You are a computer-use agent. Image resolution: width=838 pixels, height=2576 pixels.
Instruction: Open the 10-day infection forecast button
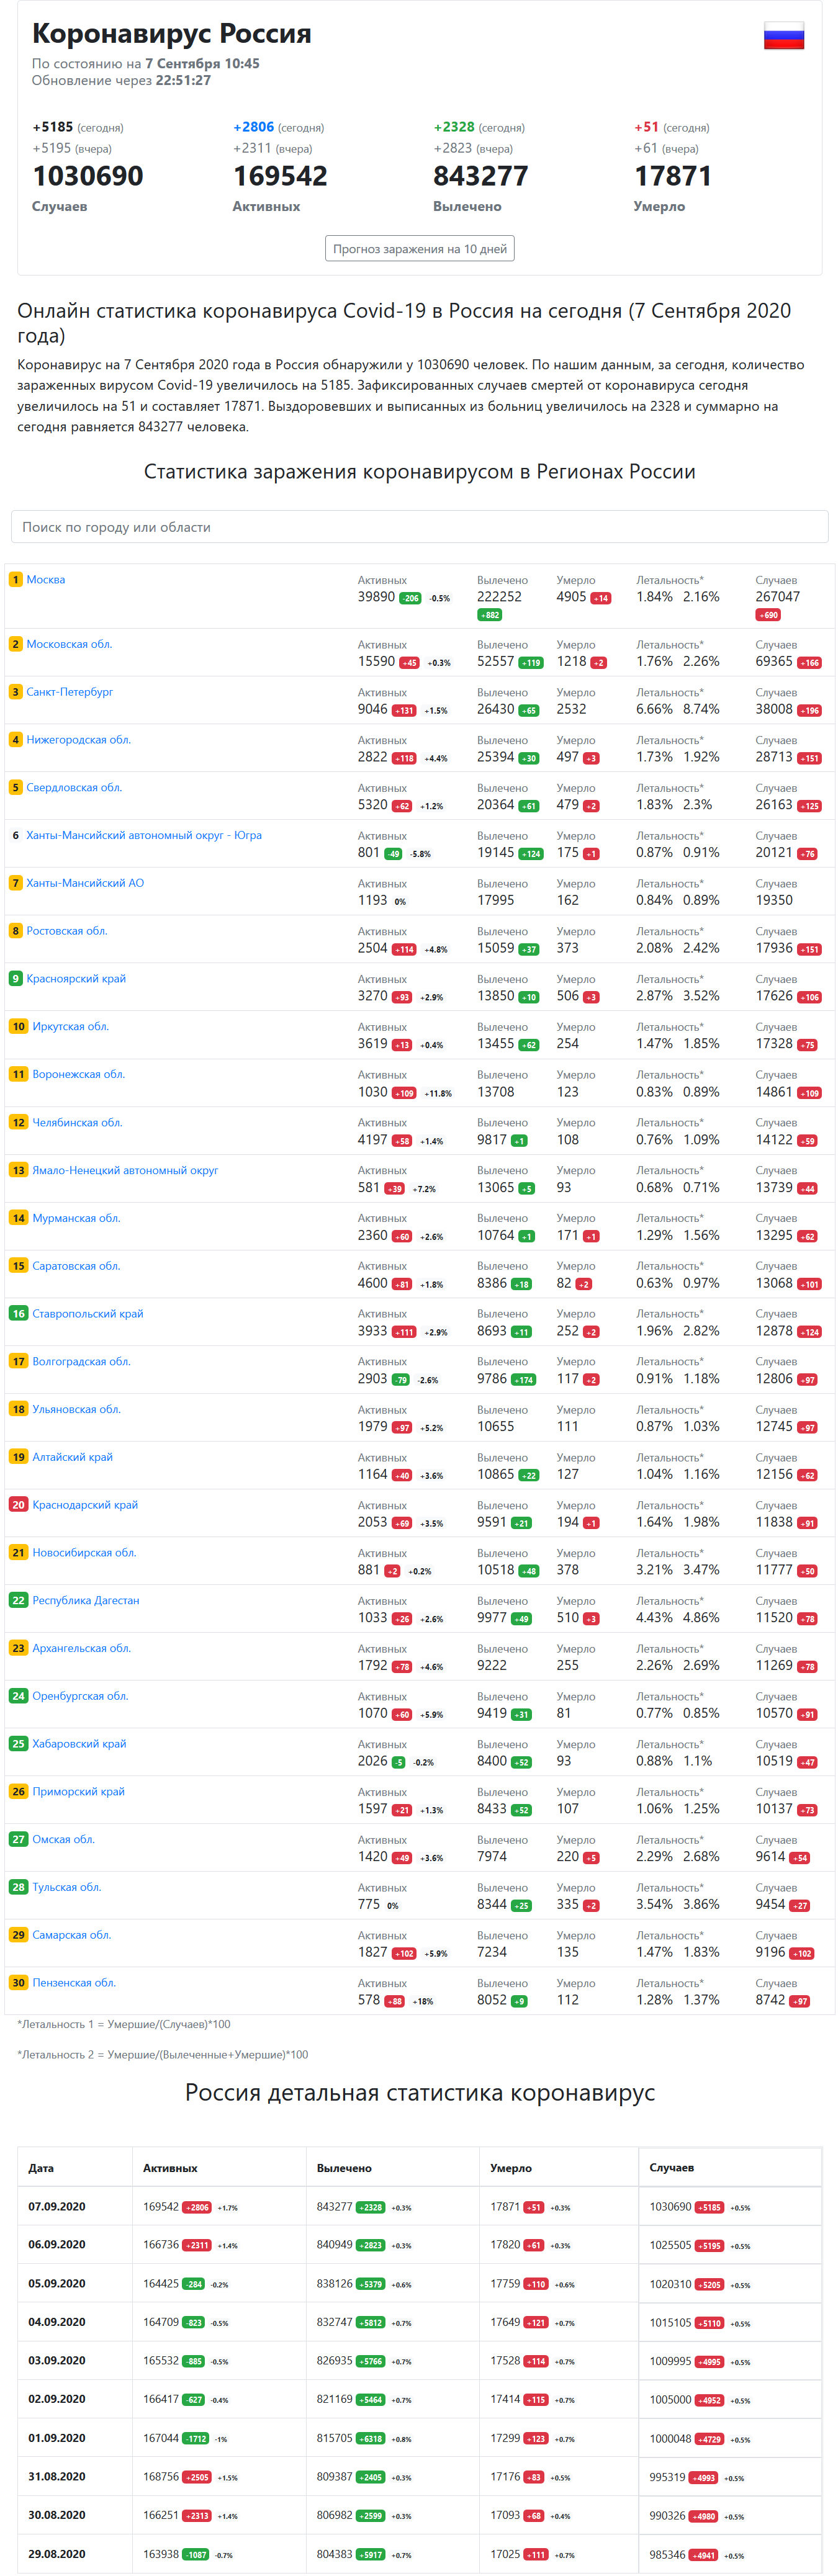tap(420, 248)
